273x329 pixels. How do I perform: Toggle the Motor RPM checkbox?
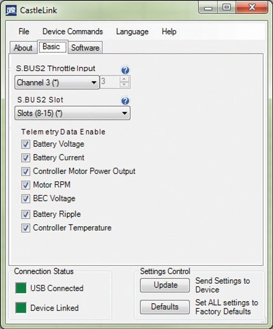click(x=26, y=185)
